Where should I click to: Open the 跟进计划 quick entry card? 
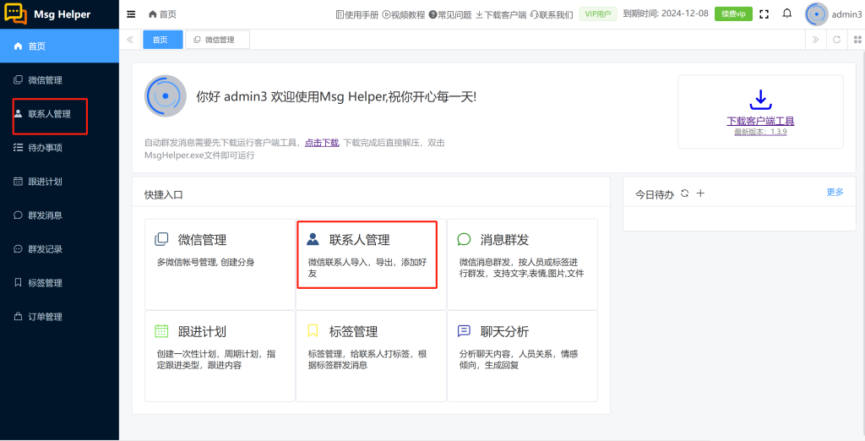[220, 356]
